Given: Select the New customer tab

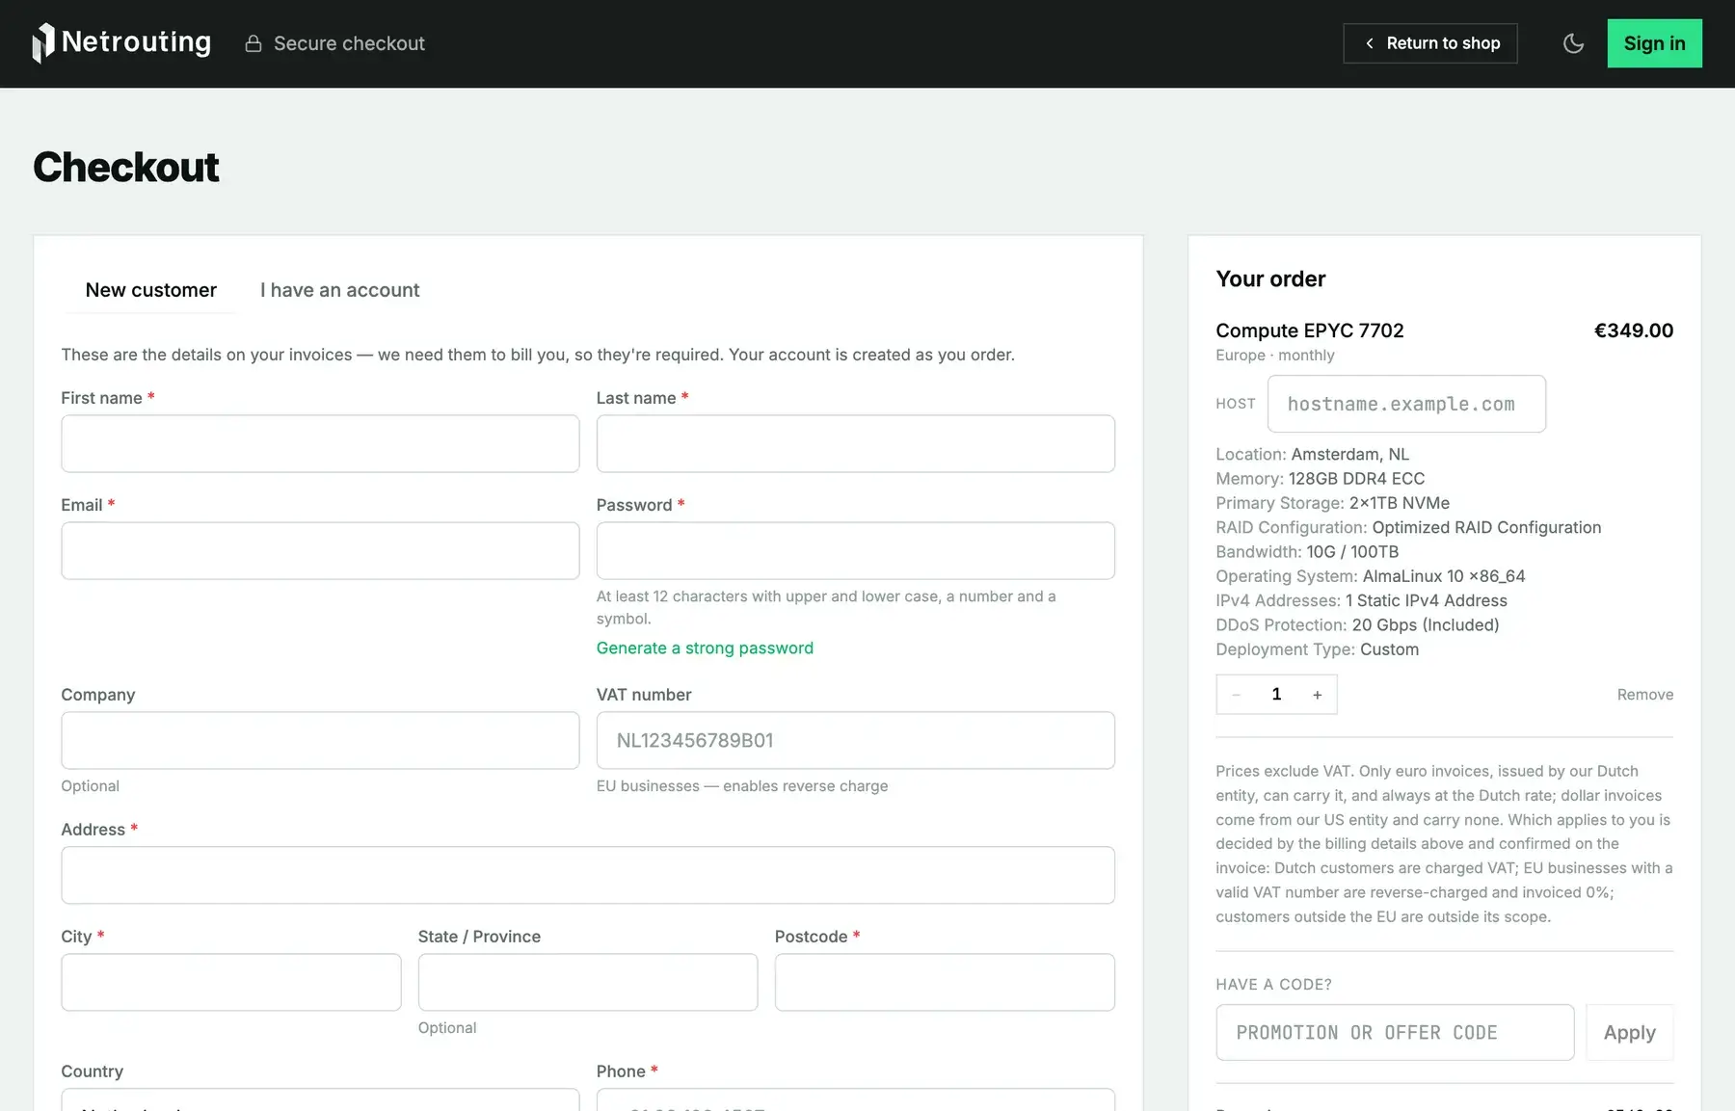Looking at the screenshot, I should [x=151, y=290].
